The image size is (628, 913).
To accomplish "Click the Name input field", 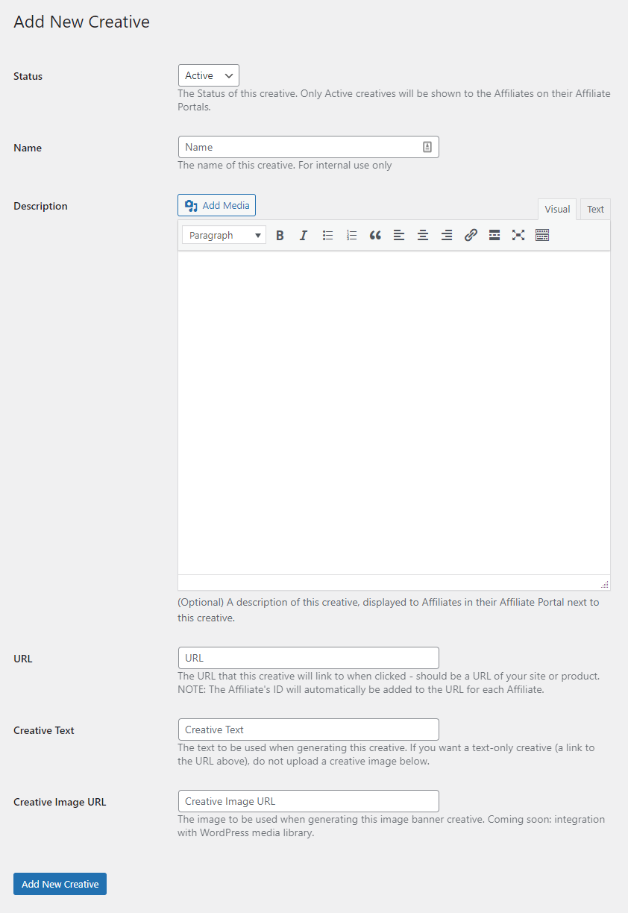I will [308, 147].
